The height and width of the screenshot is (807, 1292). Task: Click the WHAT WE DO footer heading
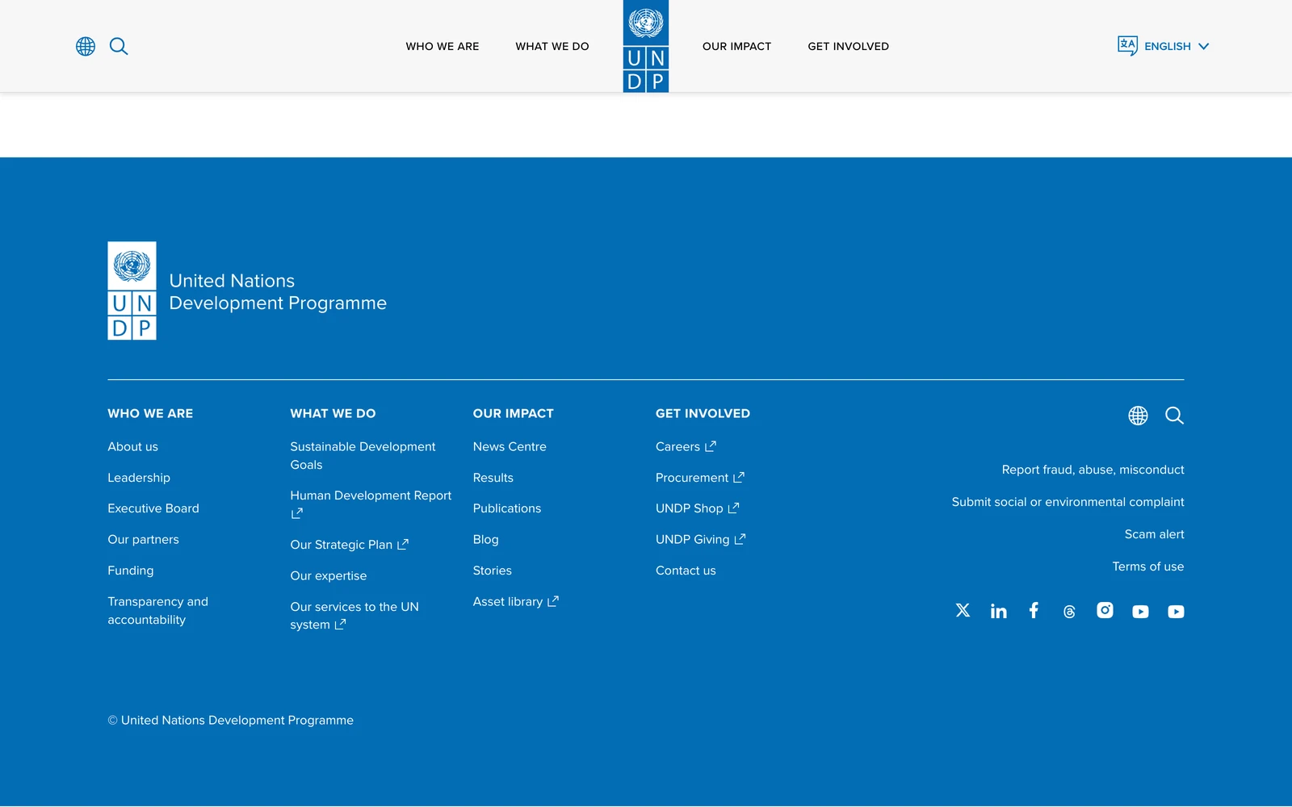point(333,413)
